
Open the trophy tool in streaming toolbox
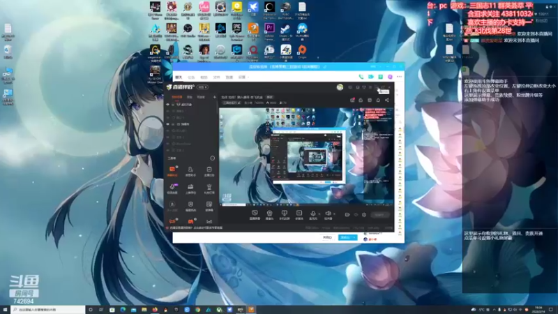(209, 187)
